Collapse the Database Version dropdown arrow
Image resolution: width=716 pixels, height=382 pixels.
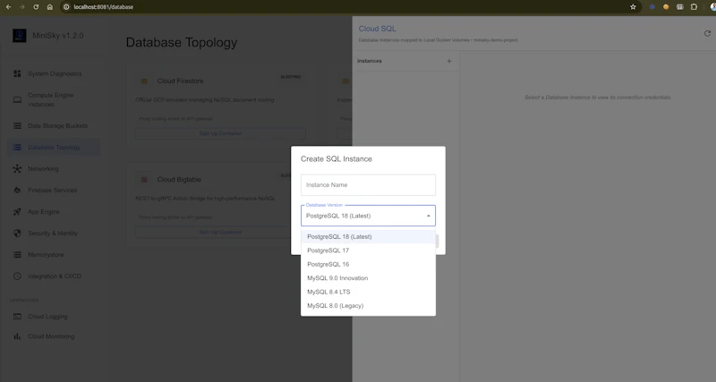[x=429, y=216]
